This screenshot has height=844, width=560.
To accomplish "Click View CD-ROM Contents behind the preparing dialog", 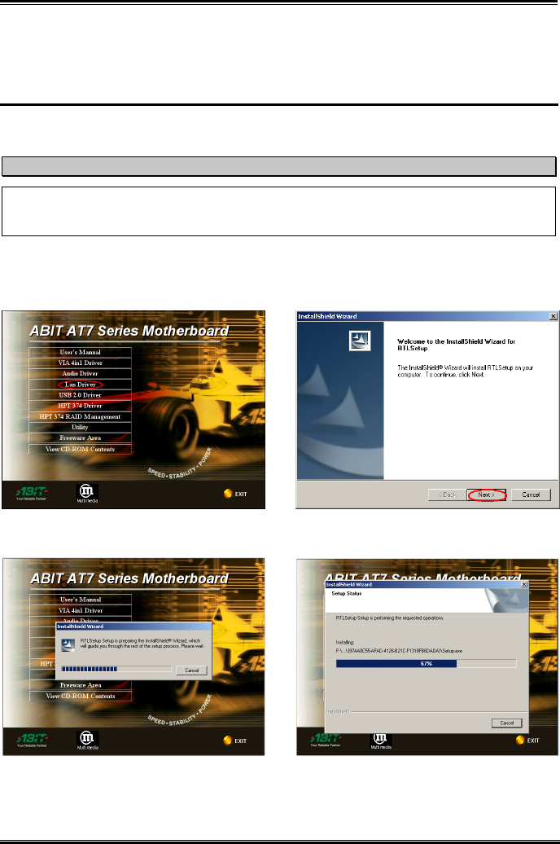I will click(x=81, y=696).
